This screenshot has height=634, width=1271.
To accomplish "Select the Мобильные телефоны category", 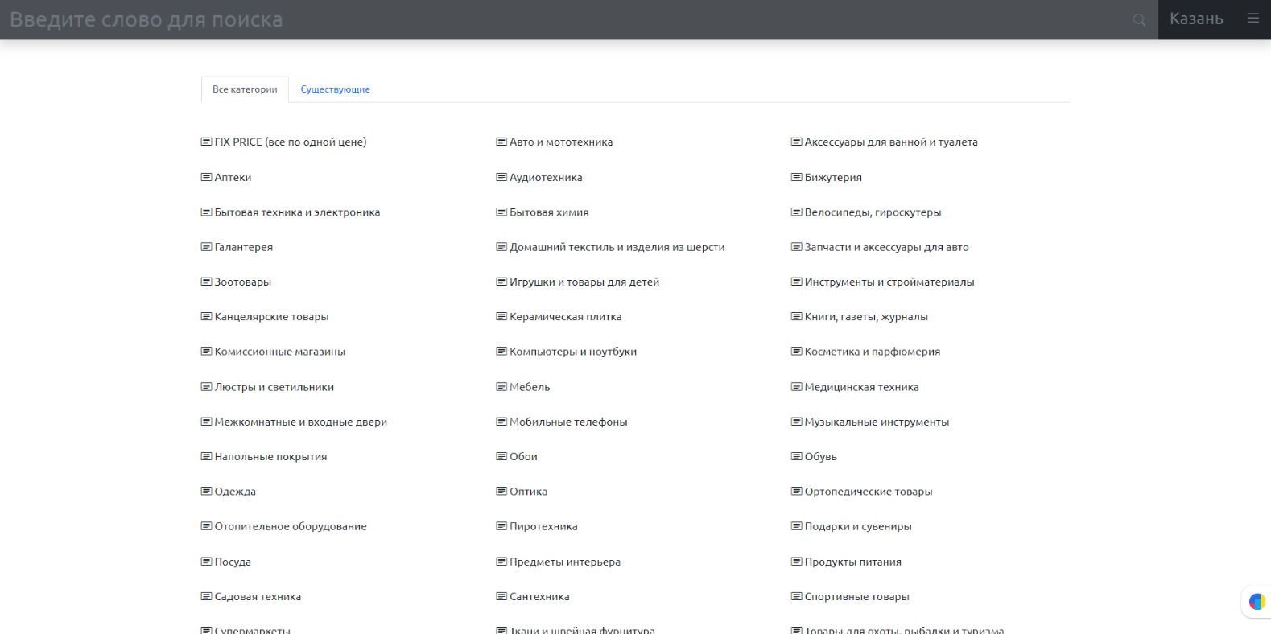I will click(567, 422).
